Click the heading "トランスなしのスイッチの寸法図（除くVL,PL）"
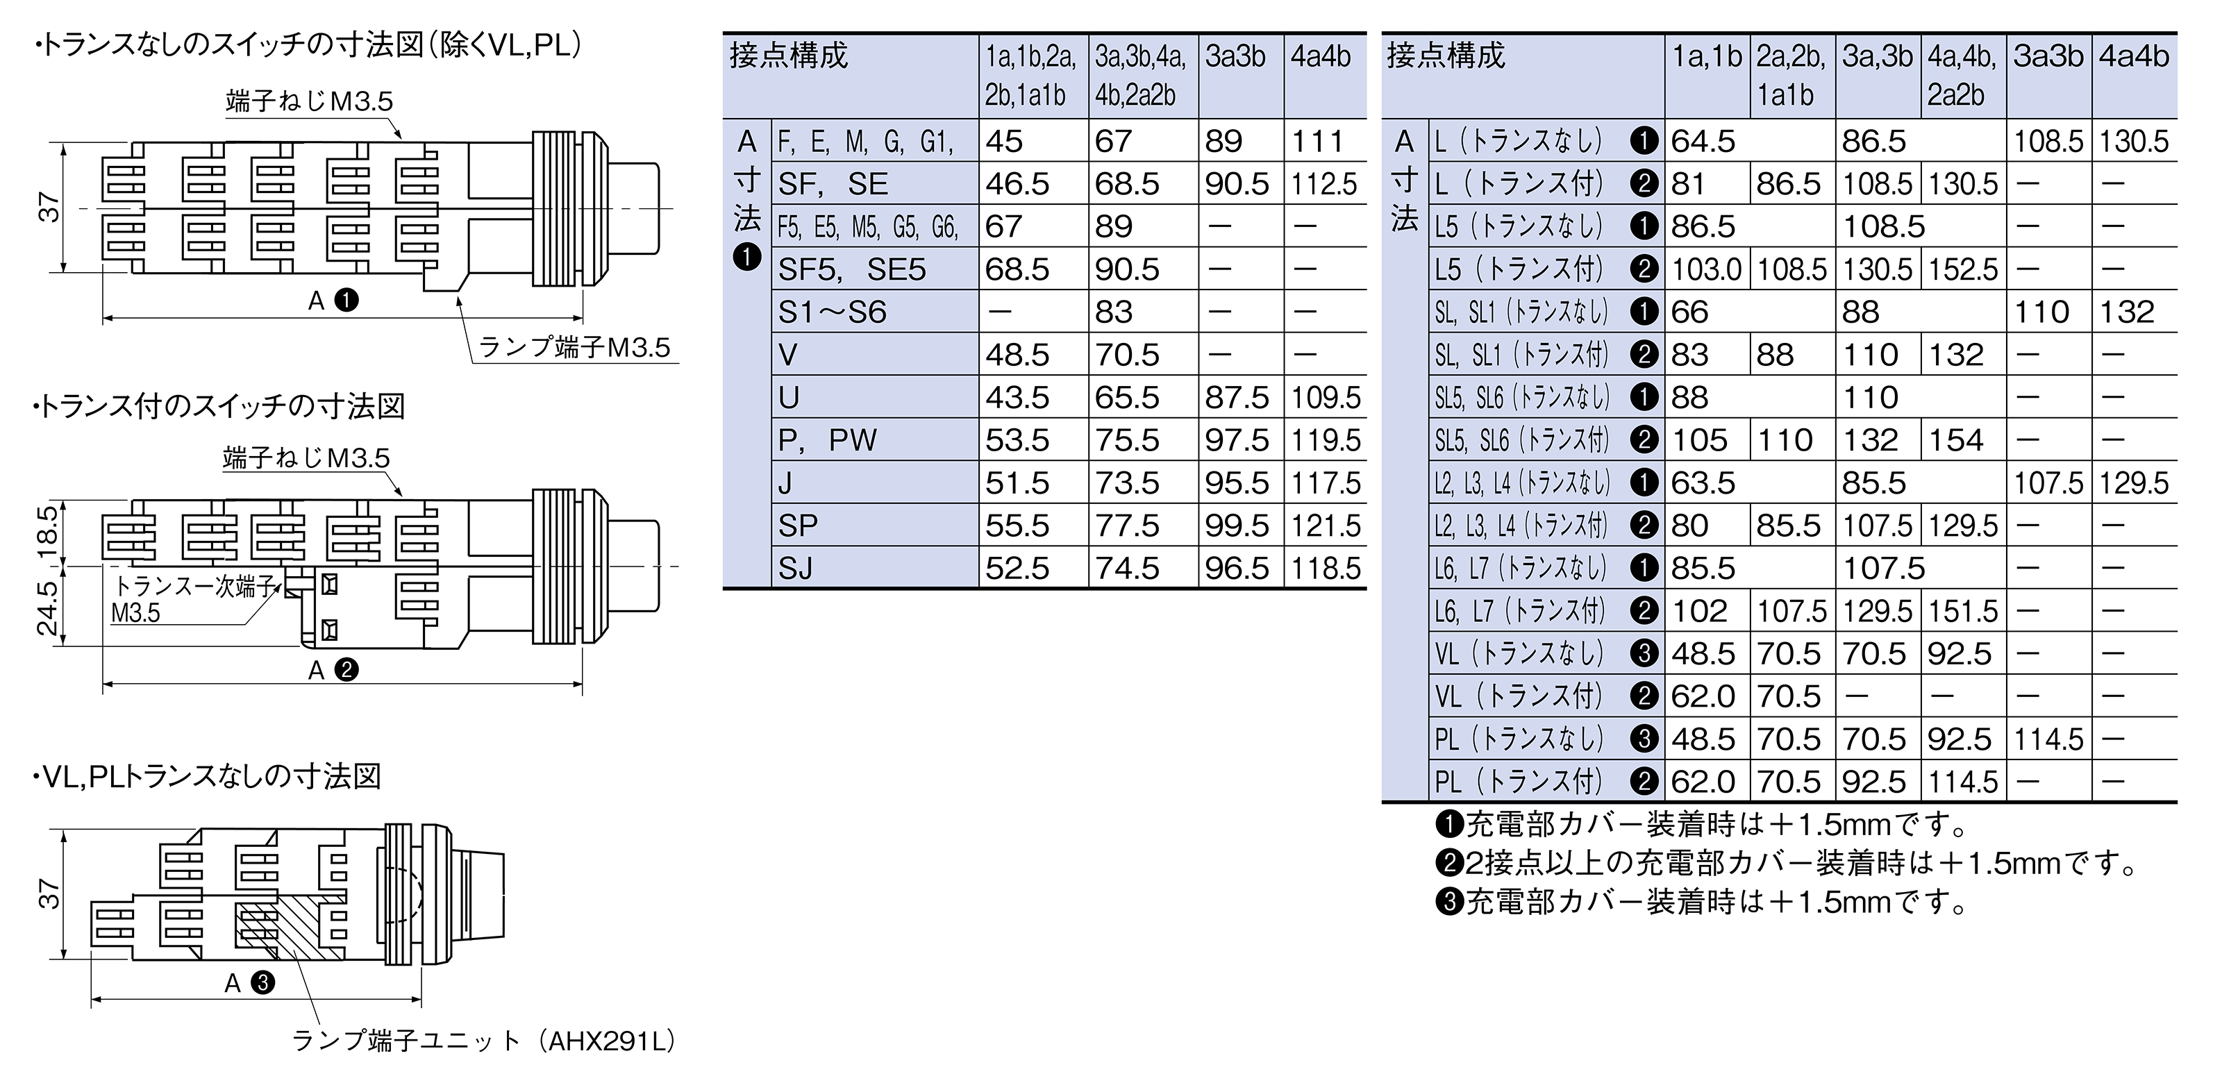 tap(310, 45)
